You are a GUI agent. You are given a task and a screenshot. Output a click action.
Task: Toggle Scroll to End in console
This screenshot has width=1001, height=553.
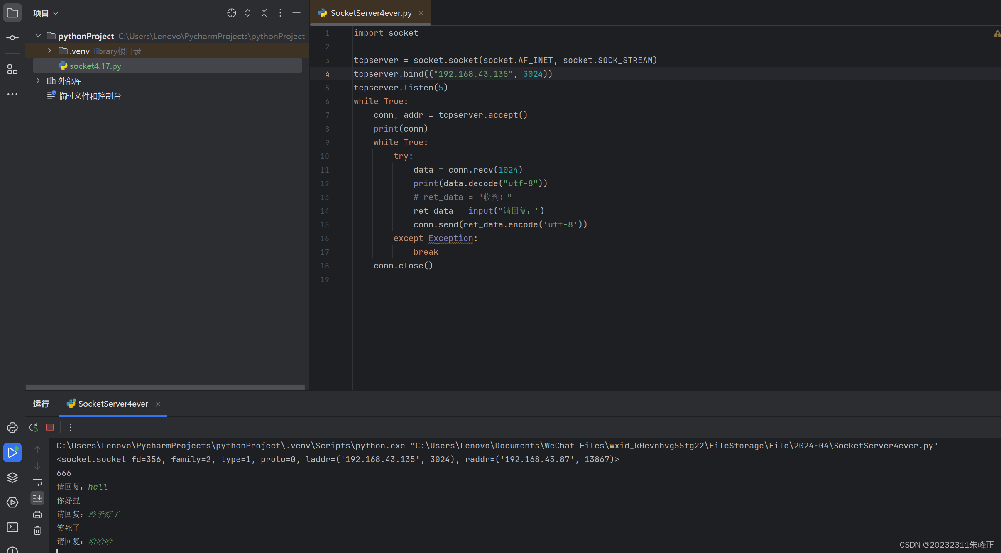(37, 498)
